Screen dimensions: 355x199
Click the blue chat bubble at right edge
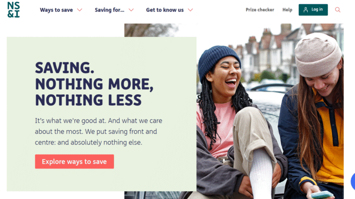(x=353, y=181)
